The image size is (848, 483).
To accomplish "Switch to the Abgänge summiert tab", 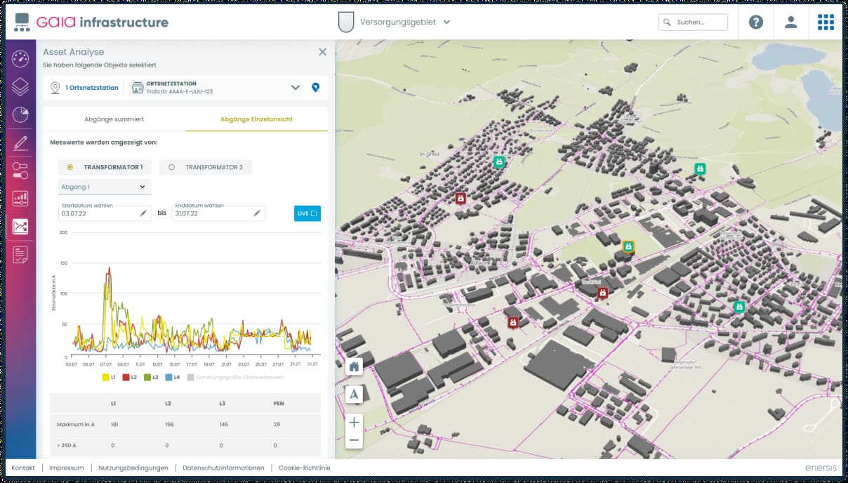I will pyautogui.click(x=114, y=119).
